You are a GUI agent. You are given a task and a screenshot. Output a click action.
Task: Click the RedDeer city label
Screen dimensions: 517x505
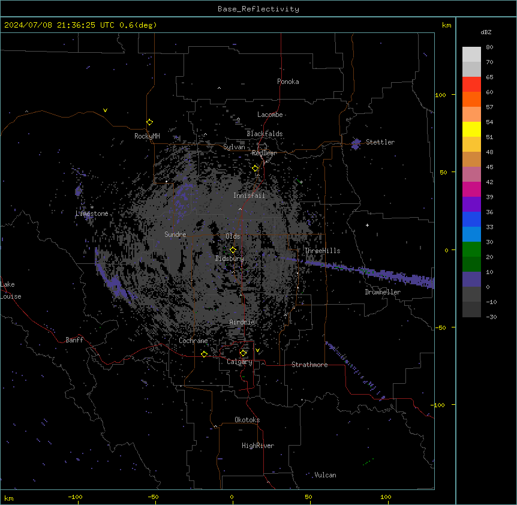tap(264, 153)
